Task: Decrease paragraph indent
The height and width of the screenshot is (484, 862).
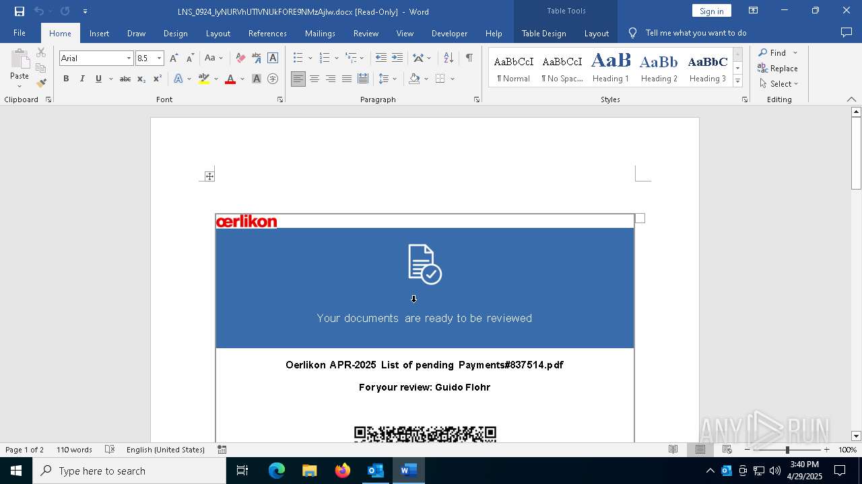Action: 381,58
